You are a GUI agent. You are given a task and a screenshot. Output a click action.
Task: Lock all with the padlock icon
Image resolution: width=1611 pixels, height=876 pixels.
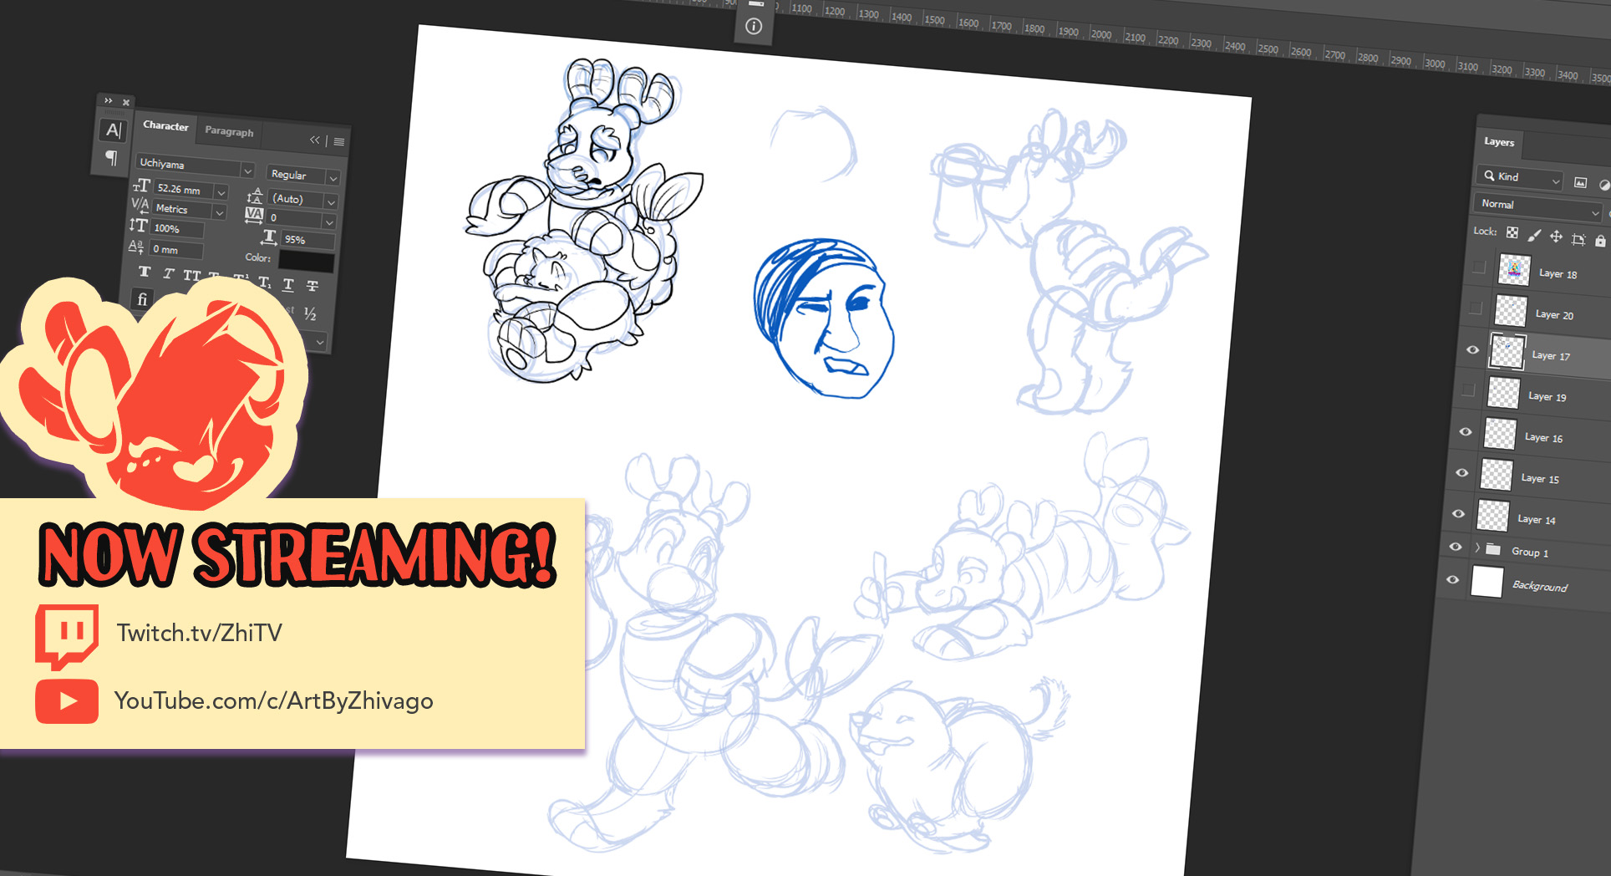point(1600,242)
